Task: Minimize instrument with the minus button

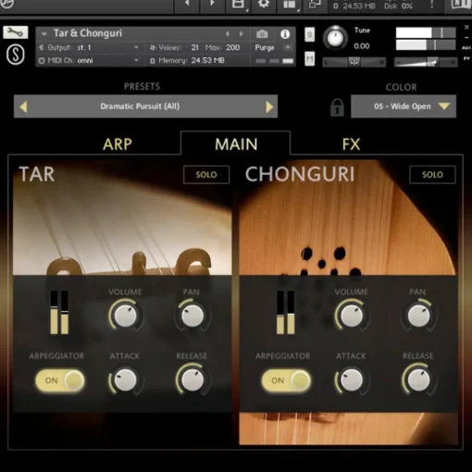Action: pos(466,38)
